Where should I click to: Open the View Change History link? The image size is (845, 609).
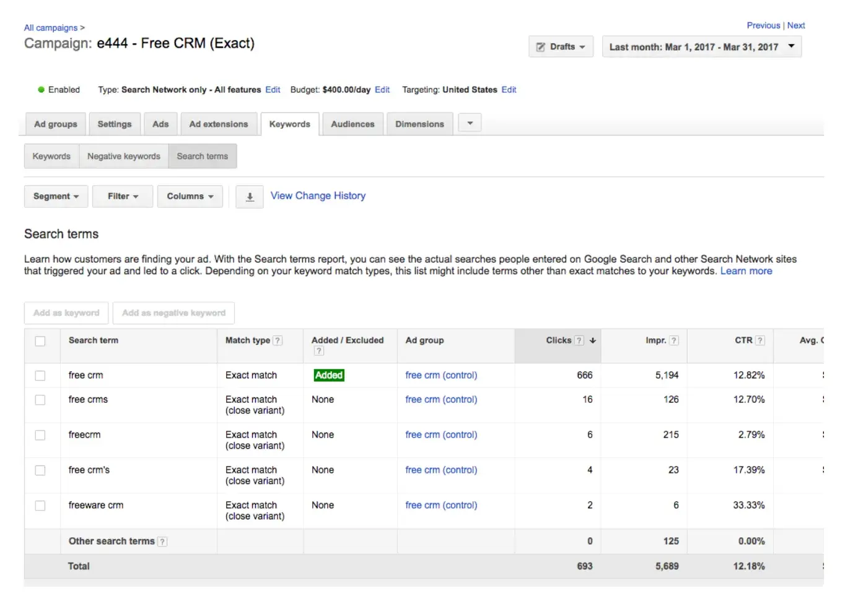[318, 196]
